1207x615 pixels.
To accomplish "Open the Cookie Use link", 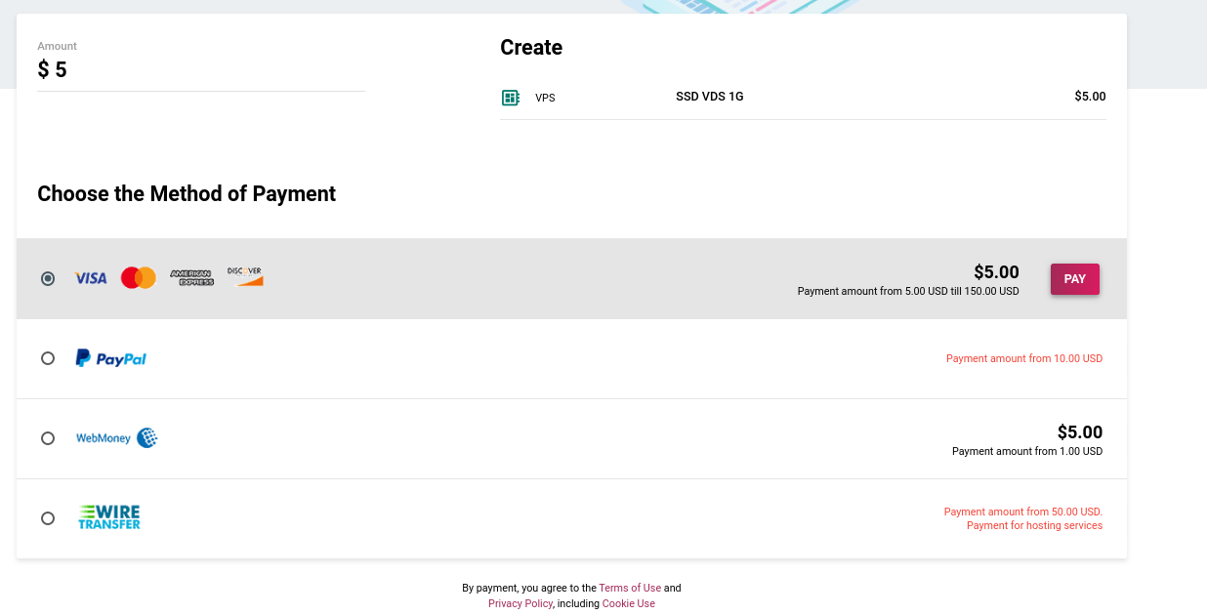I will pos(629,603).
